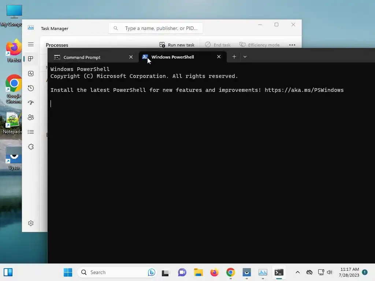Maximize the Task Manager window
375x281 pixels.
pos(276,25)
